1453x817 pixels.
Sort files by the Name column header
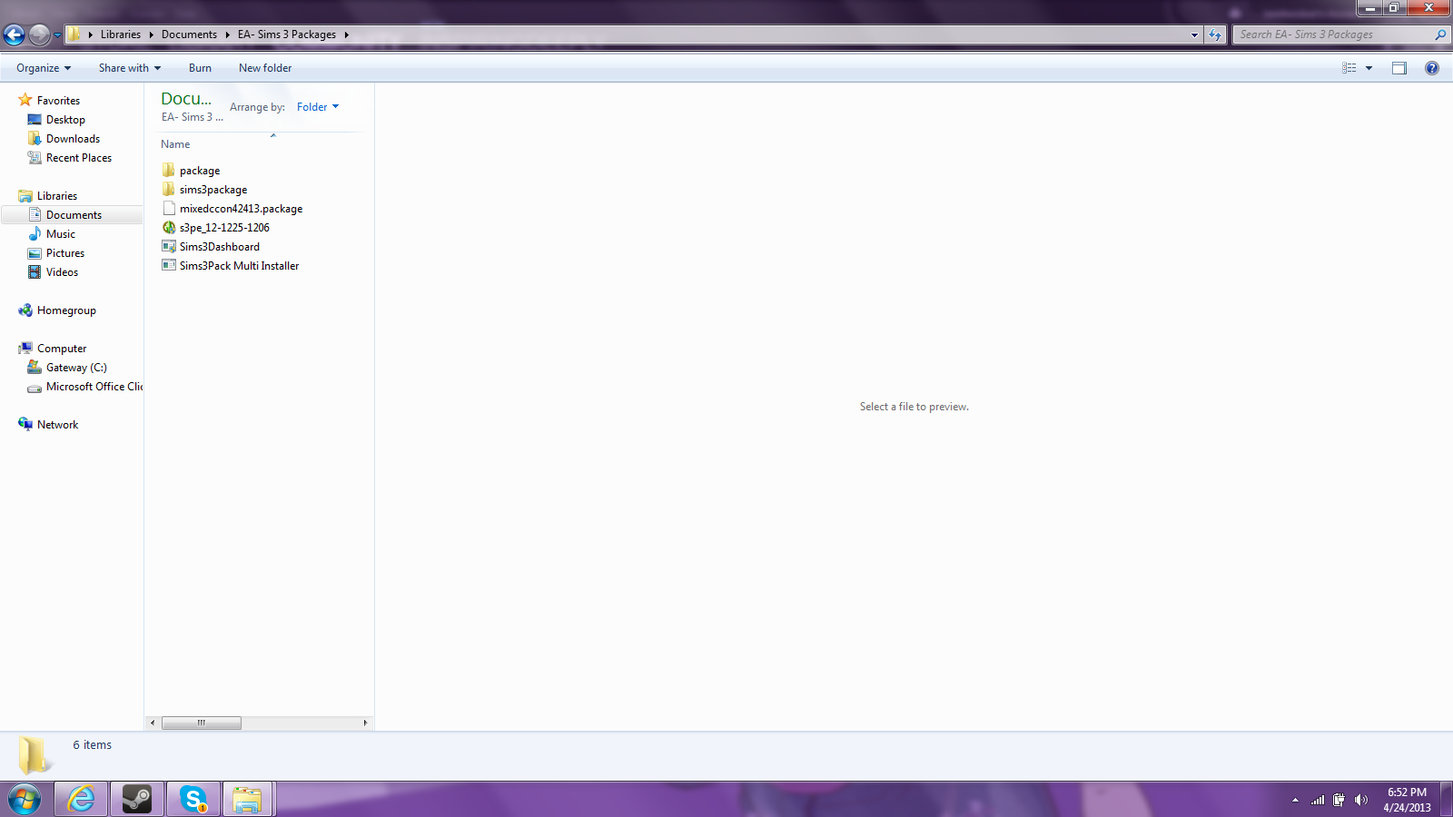pyautogui.click(x=175, y=144)
